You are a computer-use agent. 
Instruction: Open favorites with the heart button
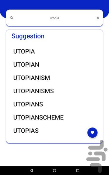pyautogui.click(x=92, y=132)
